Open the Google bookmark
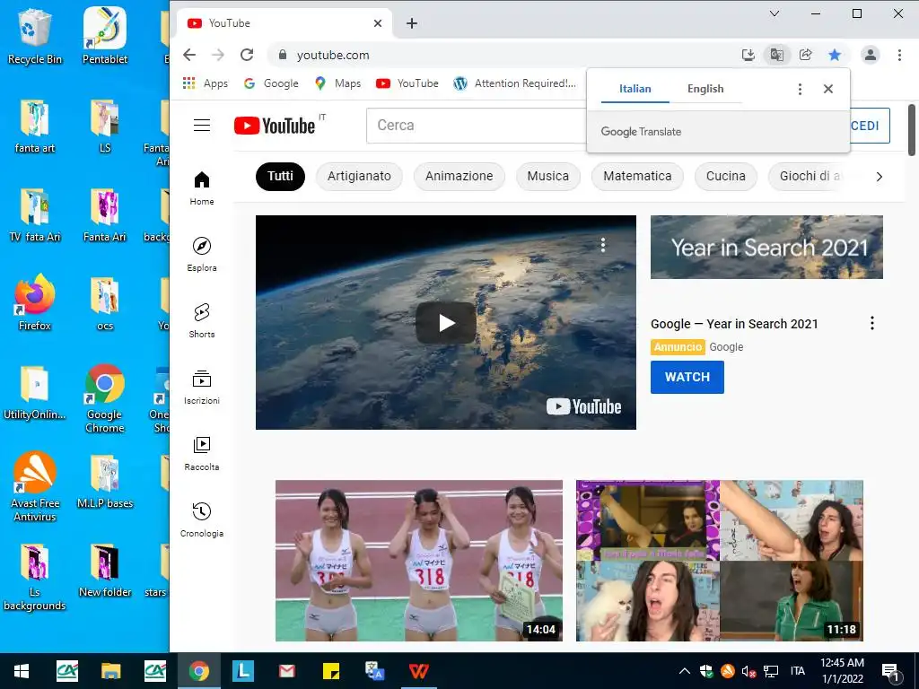The image size is (919, 689). (271, 83)
